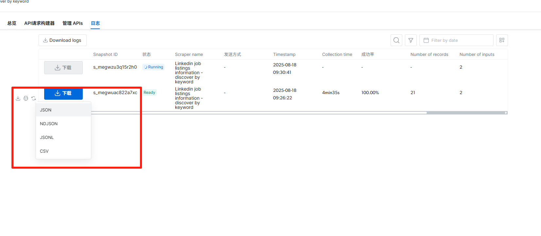Click the Download logs button

point(62,40)
